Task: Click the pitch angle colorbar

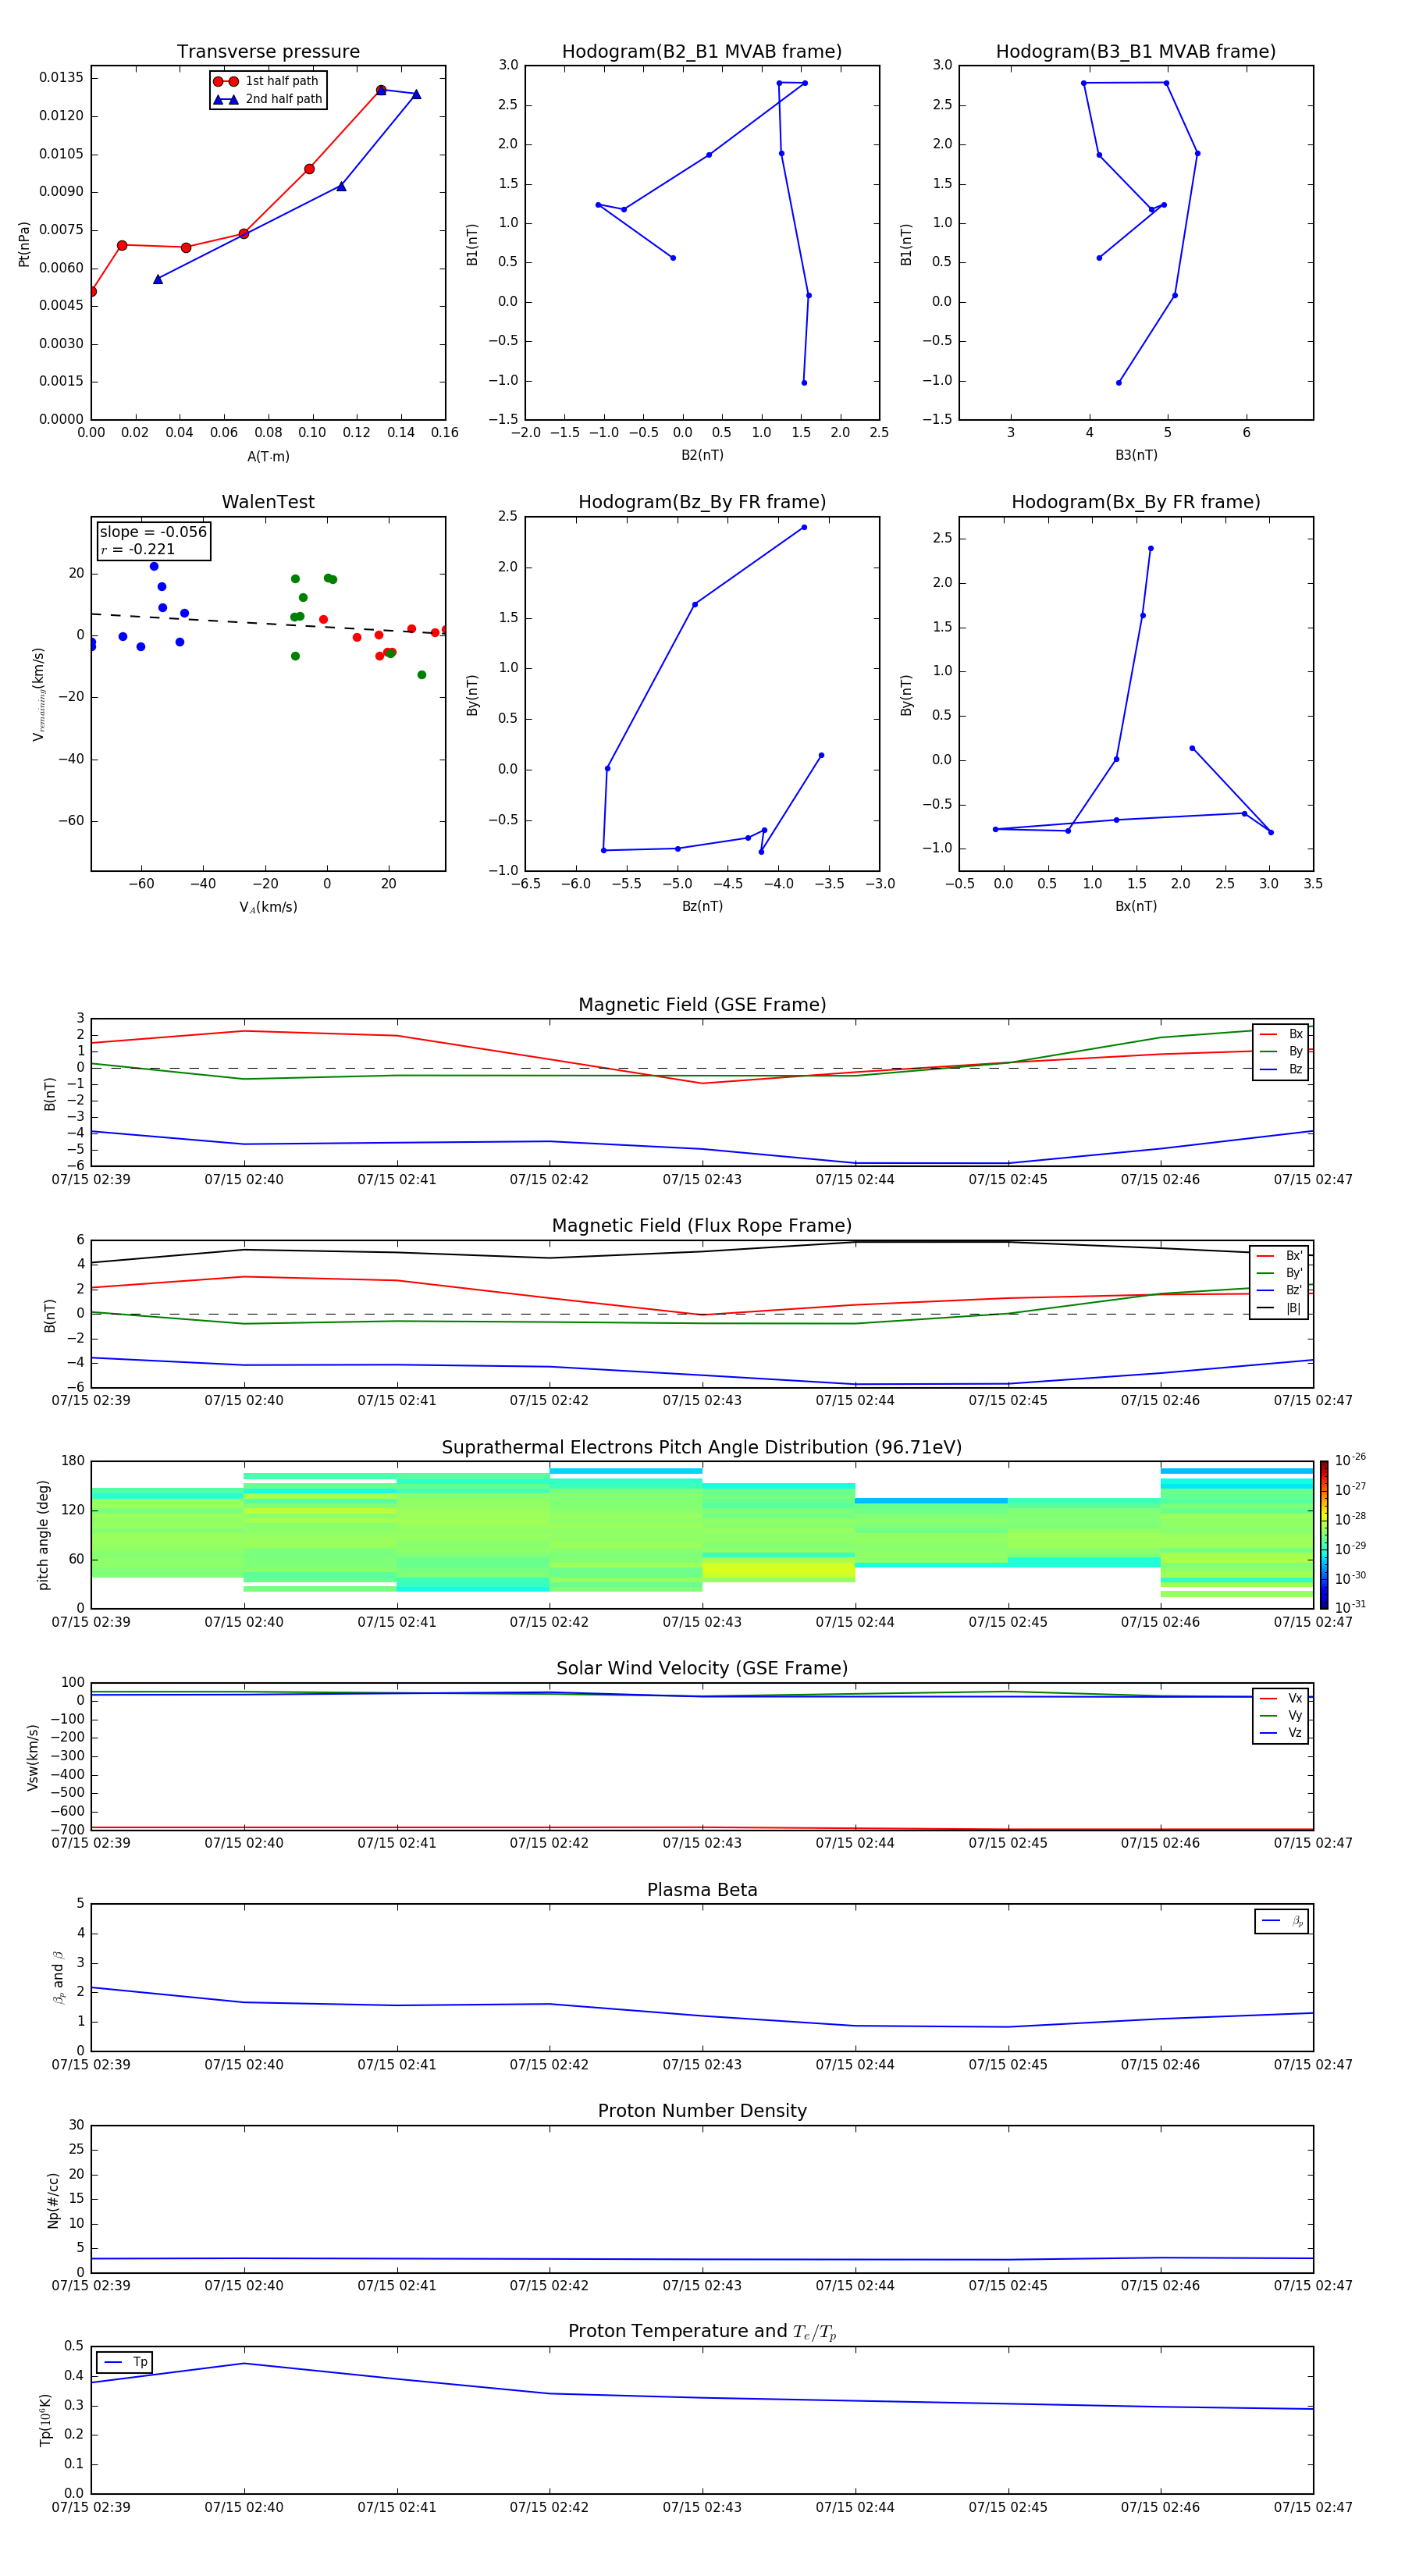Action: coord(1324,1535)
